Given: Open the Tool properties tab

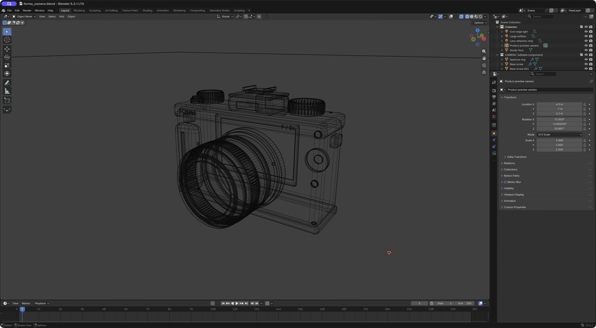Looking at the screenshot, I should [494, 82].
